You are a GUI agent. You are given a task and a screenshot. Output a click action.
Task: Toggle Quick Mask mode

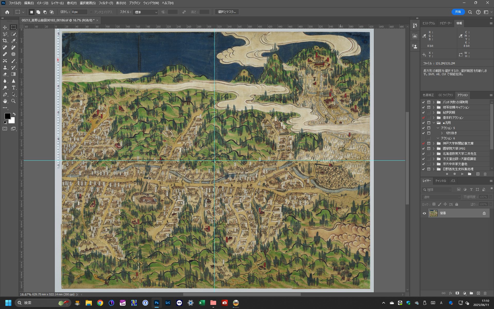point(5,129)
